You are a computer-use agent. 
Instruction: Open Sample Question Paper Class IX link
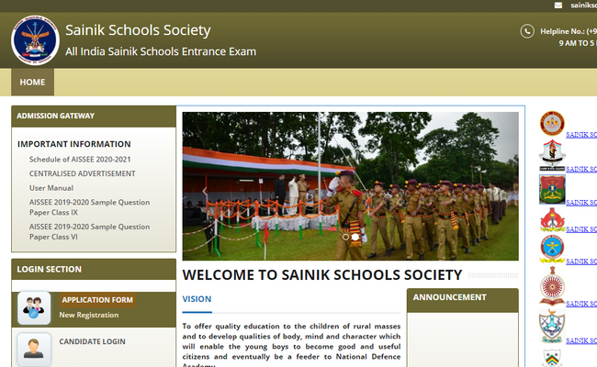[x=89, y=207]
